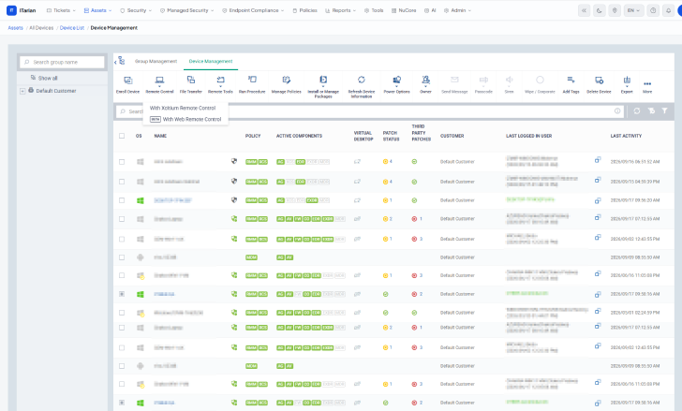Open the EN language selector
This screenshot has height=411, width=682.
633,10
